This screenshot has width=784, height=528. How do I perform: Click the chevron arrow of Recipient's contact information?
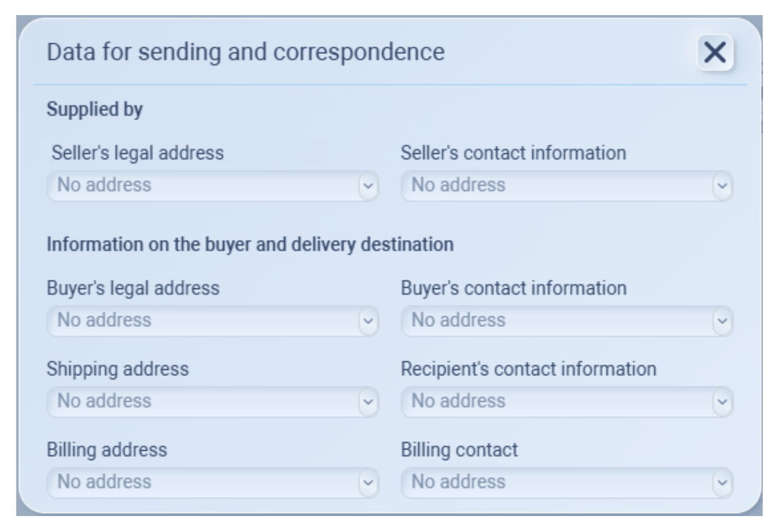click(x=723, y=402)
